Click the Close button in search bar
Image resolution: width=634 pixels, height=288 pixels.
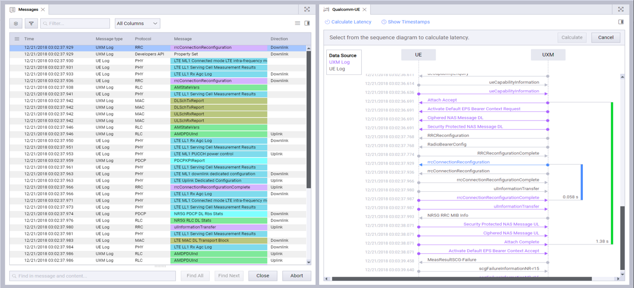point(263,276)
